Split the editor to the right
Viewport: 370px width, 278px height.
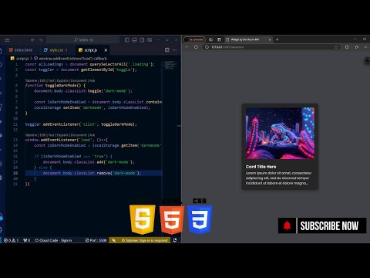167,50
